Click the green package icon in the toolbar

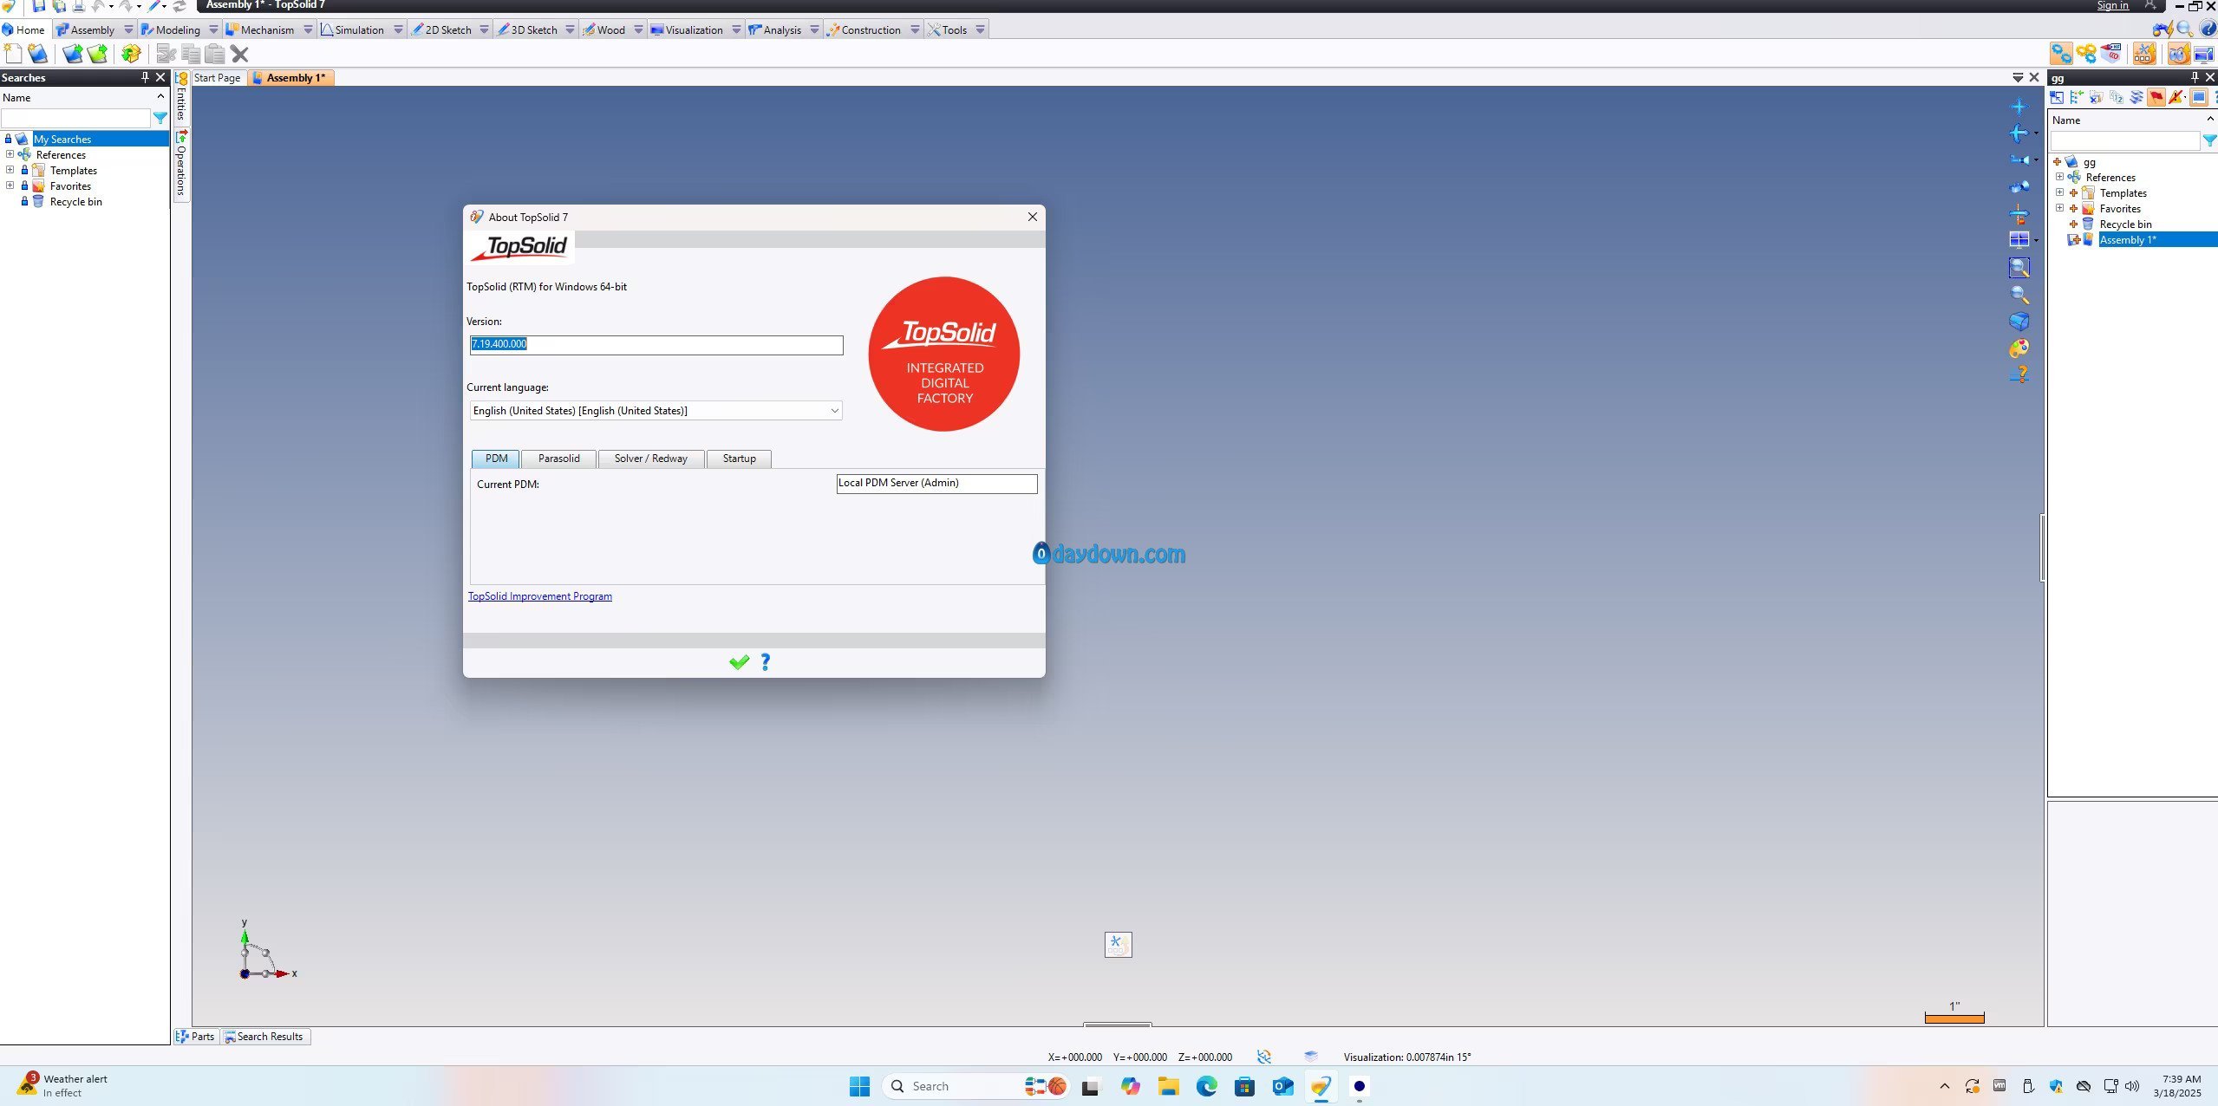(131, 54)
